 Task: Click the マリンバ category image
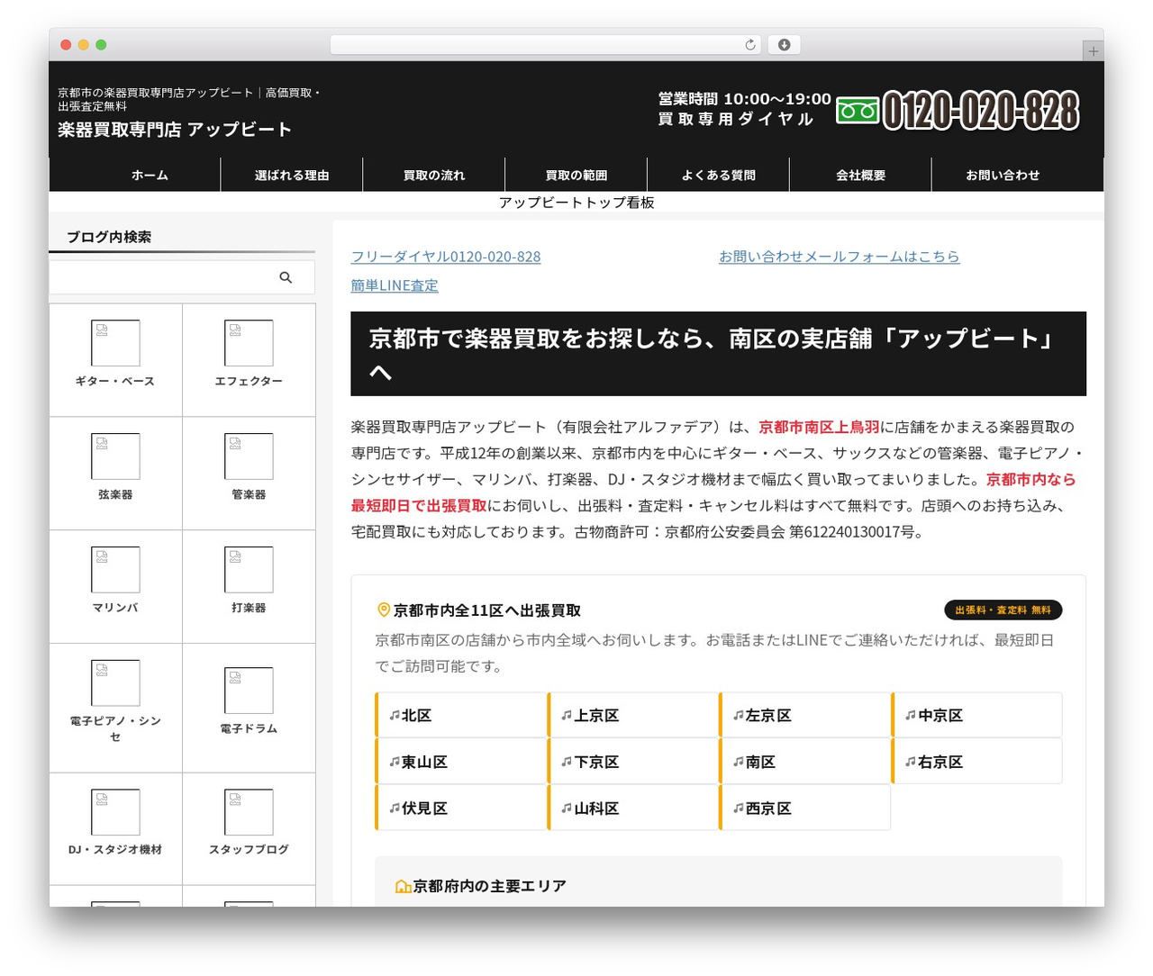[x=115, y=570]
